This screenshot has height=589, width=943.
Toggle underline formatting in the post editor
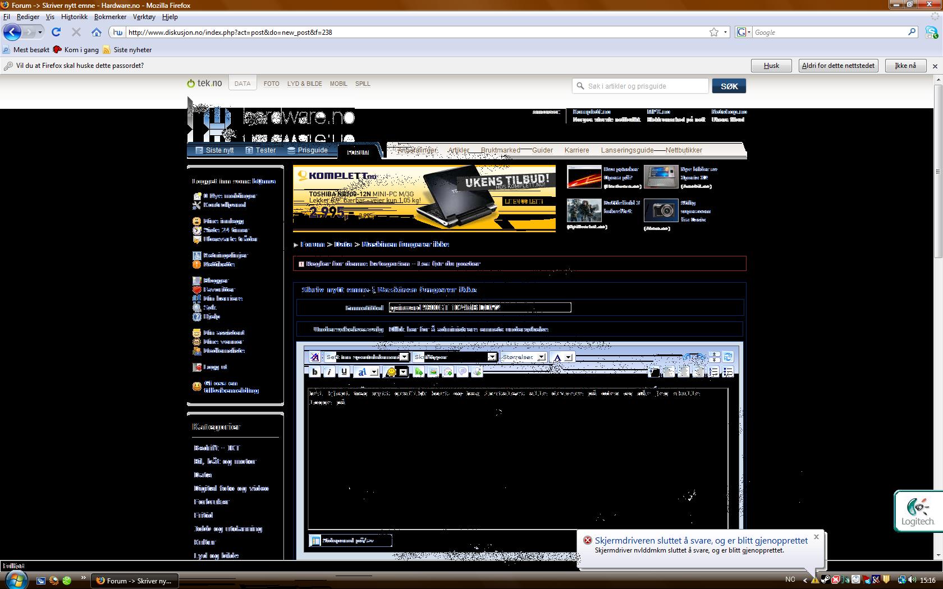(x=344, y=372)
